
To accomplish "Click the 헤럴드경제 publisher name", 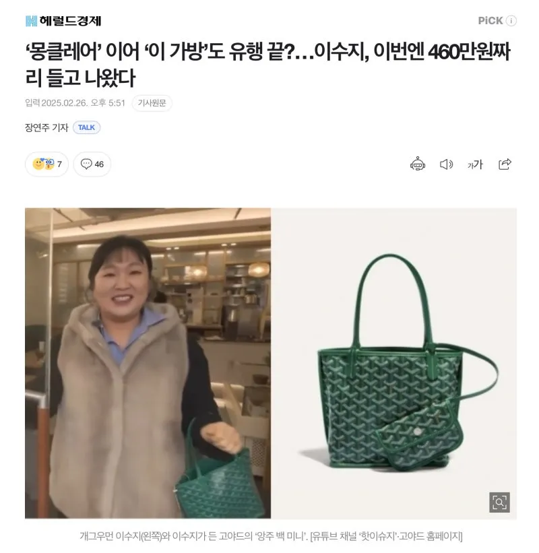I will pos(70,21).
